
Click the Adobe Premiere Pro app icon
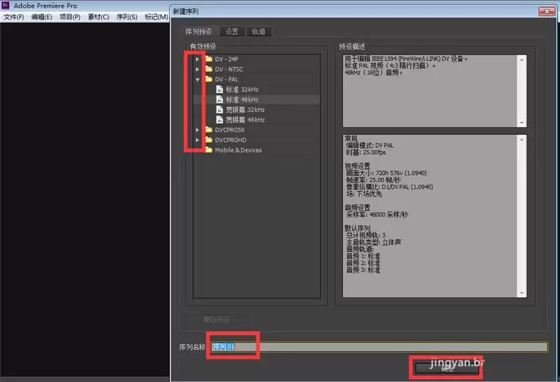point(6,5)
